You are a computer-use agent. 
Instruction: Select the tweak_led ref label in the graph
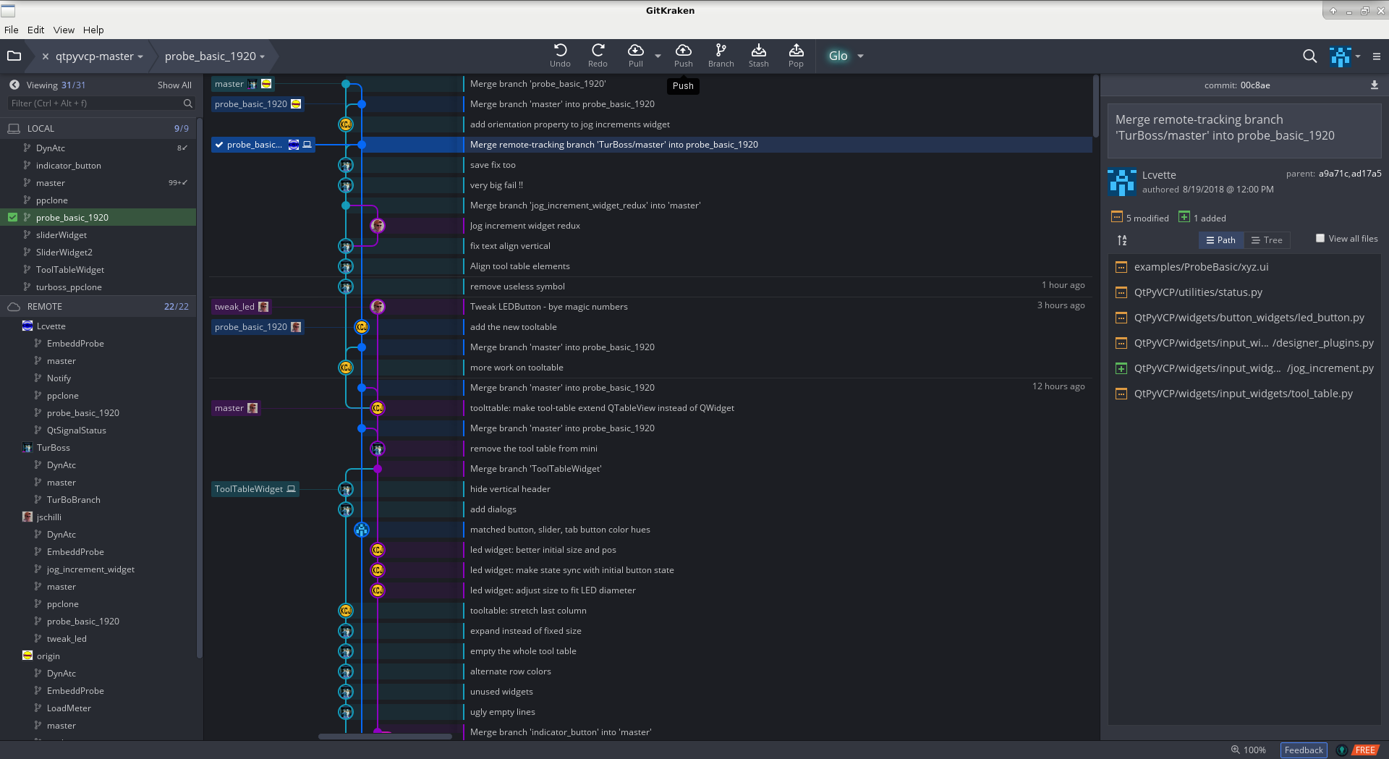(x=242, y=307)
